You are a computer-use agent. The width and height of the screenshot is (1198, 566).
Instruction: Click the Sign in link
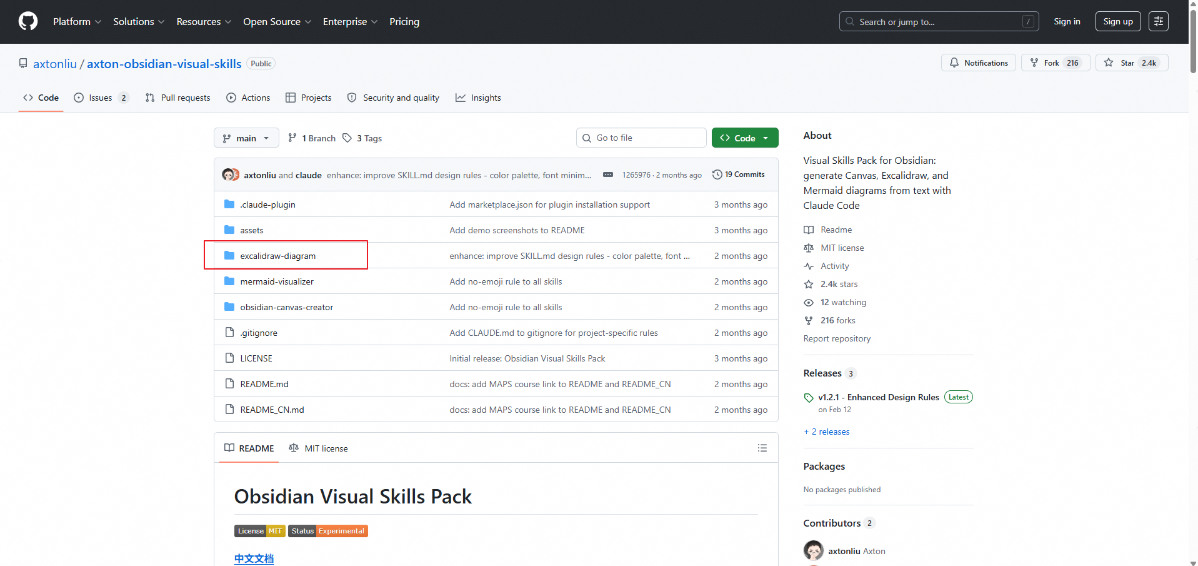(x=1067, y=21)
